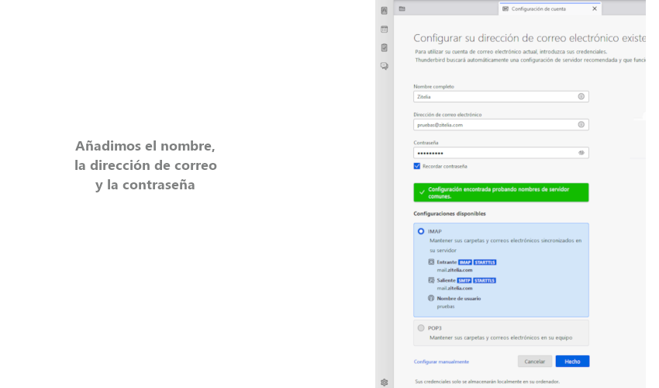659x388 pixels.
Task: Open the Calendar from the sidebar
Action: pyautogui.click(x=384, y=29)
